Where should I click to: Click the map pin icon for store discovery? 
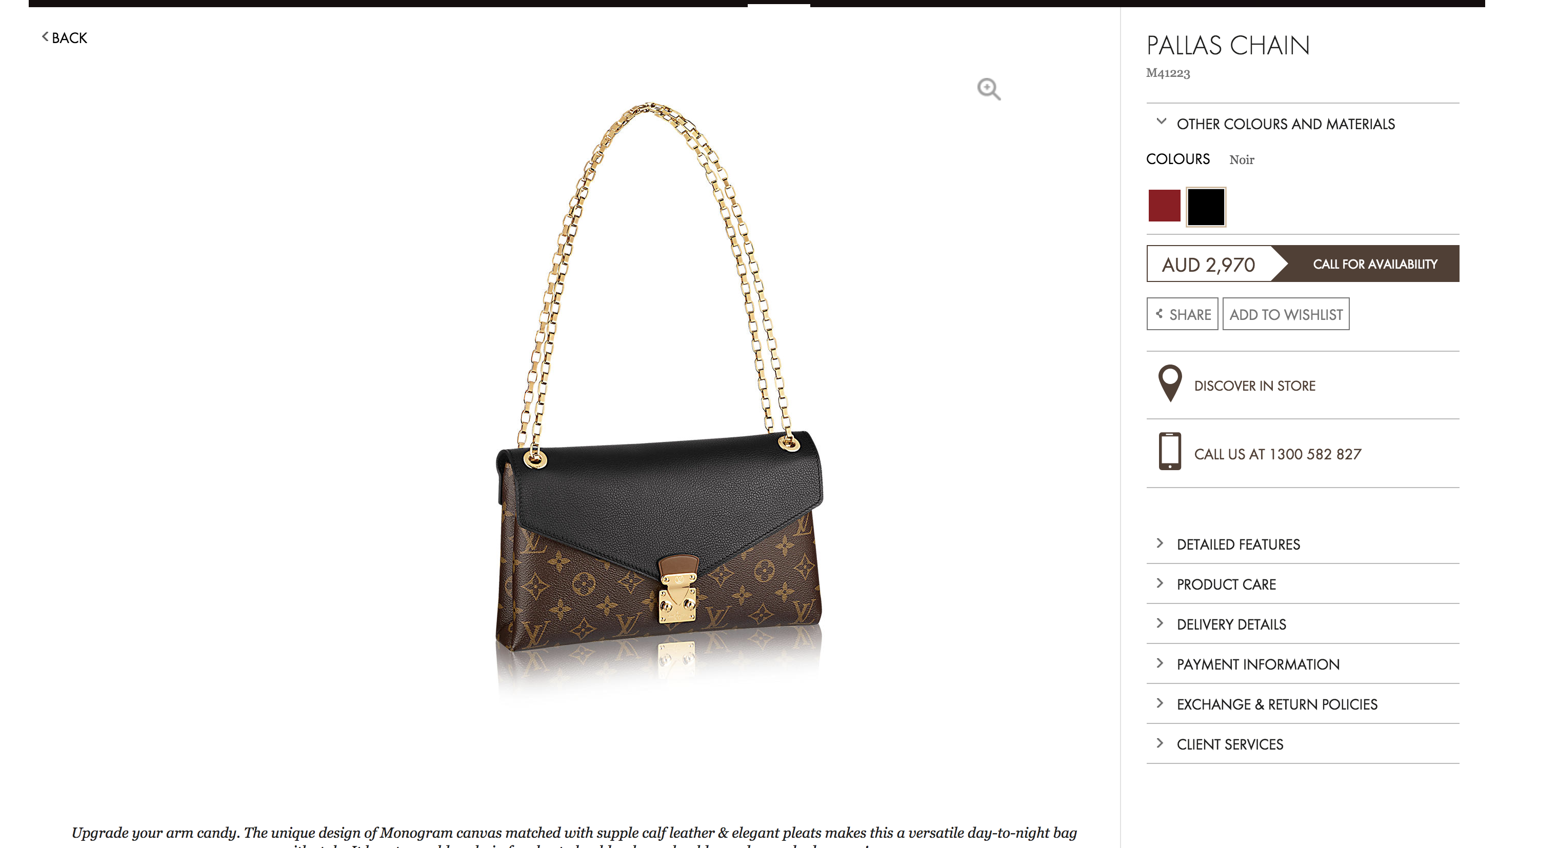click(1170, 383)
